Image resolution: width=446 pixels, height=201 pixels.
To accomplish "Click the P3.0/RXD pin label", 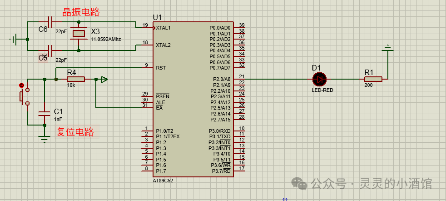I will [x=220, y=131].
